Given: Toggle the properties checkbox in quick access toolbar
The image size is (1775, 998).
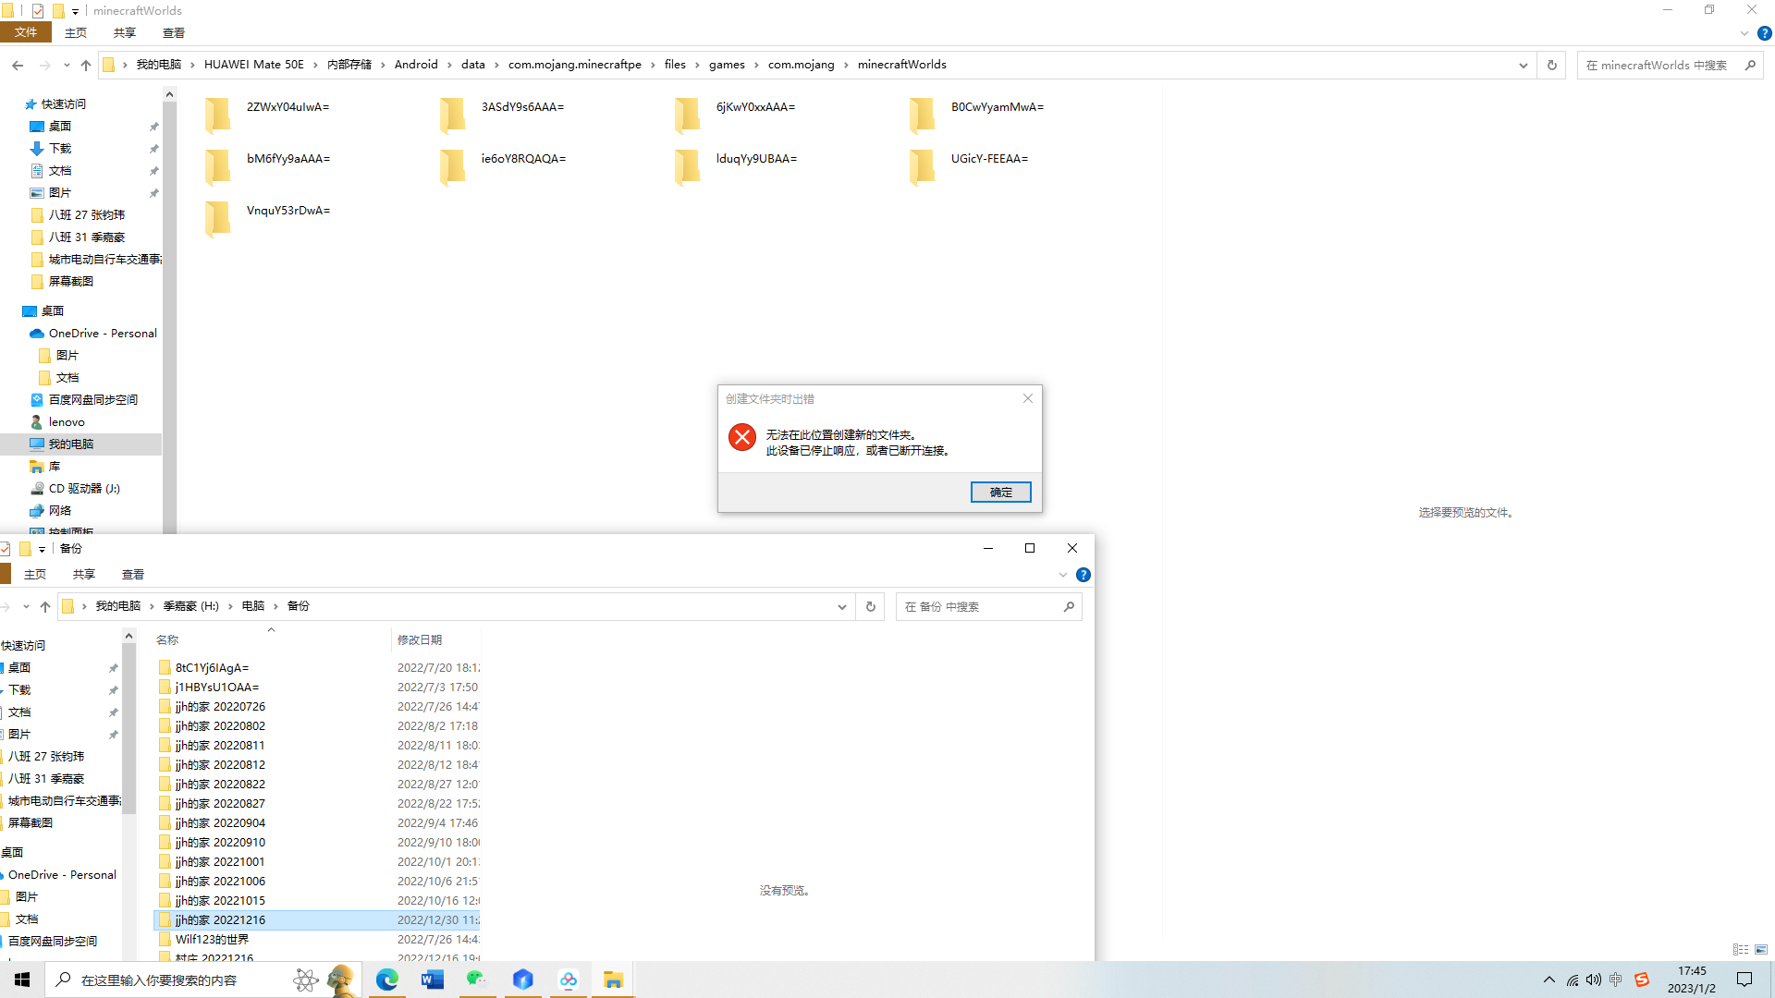Looking at the screenshot, I should (x=38, y=11).
